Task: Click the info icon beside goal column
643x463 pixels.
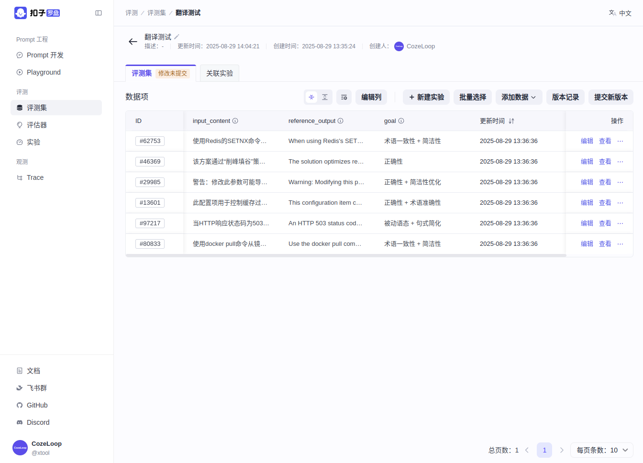Action: pos(401,121)
